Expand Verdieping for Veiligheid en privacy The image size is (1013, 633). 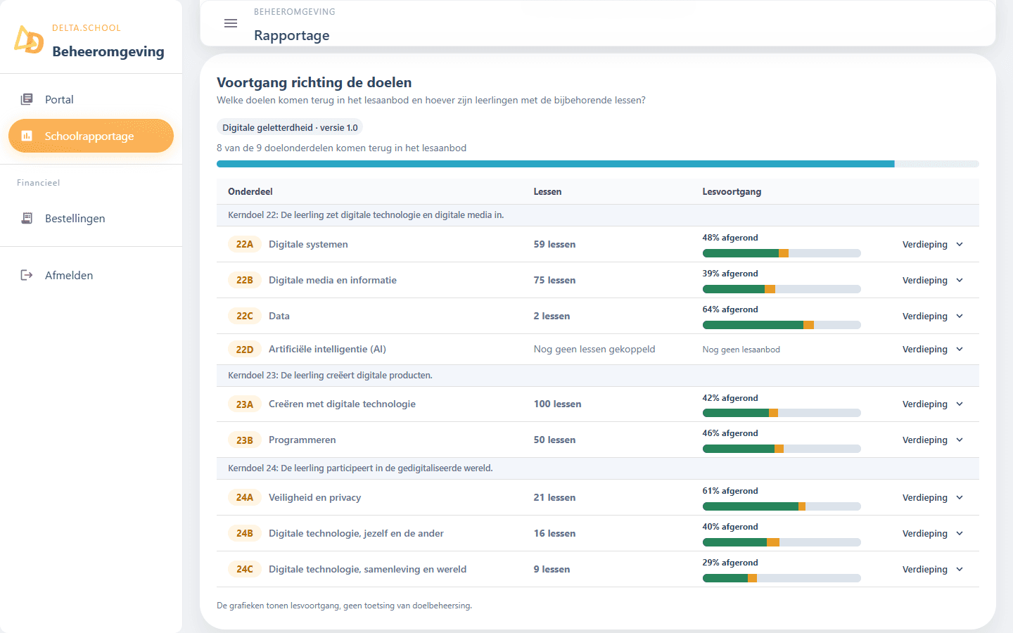click(933, 497)
